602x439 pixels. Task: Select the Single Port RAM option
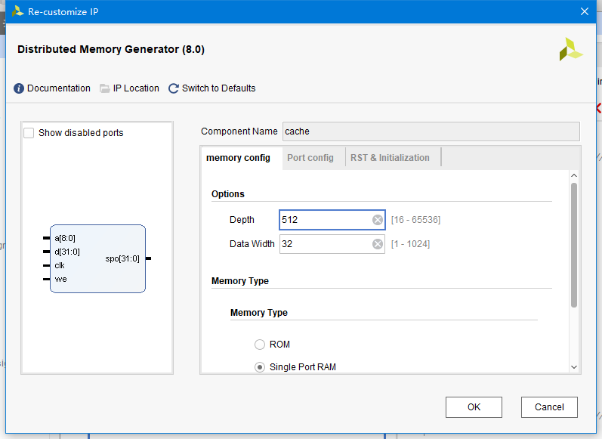coord(260,367)
